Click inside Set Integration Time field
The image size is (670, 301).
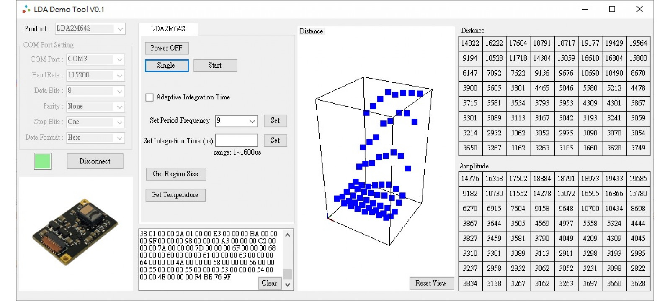(x=236, y=140)
